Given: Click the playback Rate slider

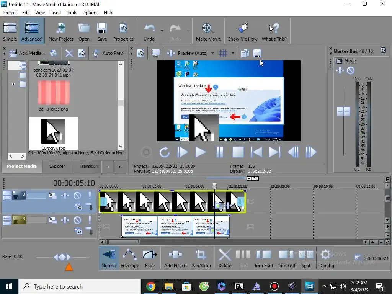Looking at the screenshot, I should (62, 257).
